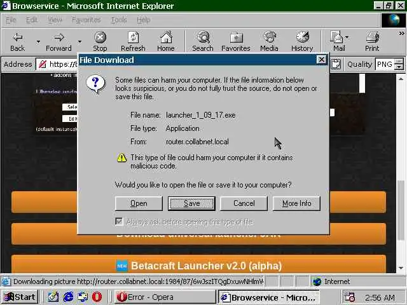Open the Favorites pane
407x305 pixels.
click(236, 41)
